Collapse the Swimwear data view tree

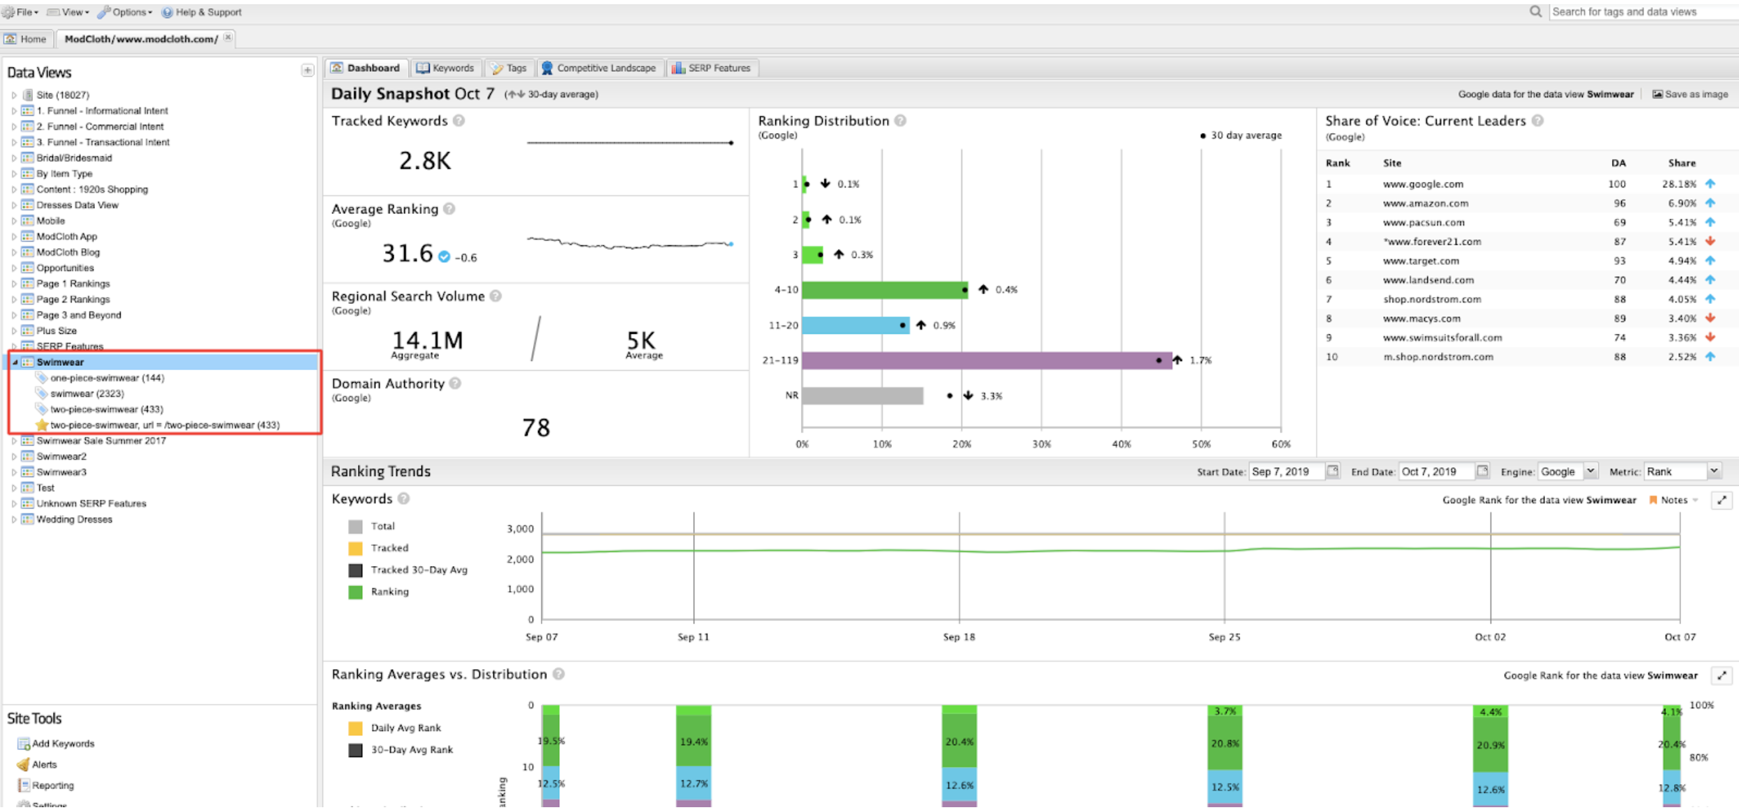click(15, 362)
